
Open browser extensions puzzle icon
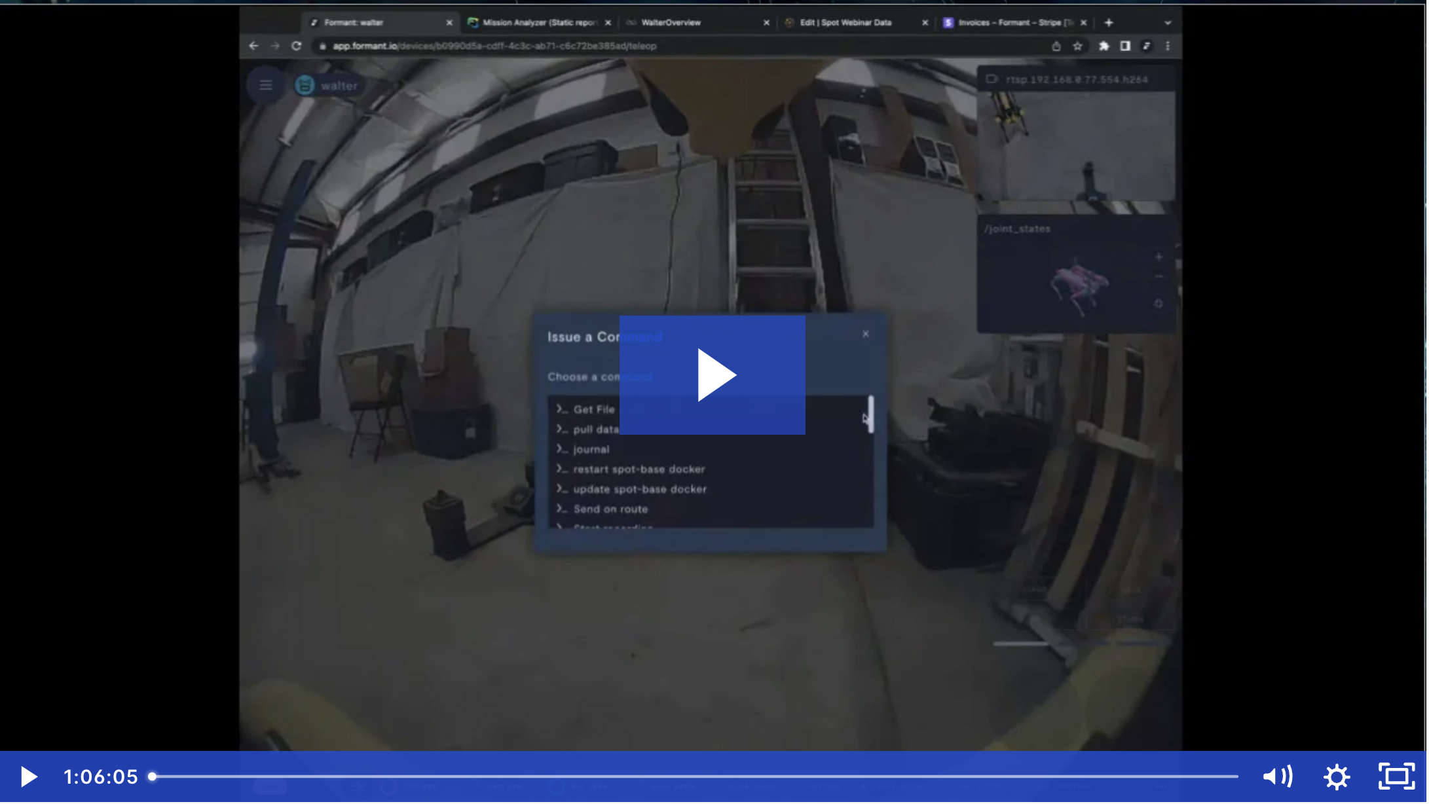(x=1104, y=46)
